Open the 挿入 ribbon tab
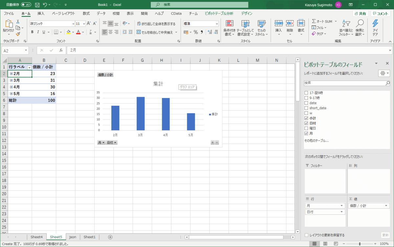394x247 pixels. (41, 13)
